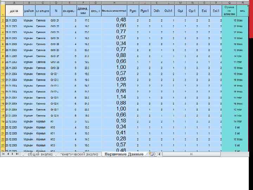Click the 'Odh' header cell
The image size is (253, 190).
point(157,11)
